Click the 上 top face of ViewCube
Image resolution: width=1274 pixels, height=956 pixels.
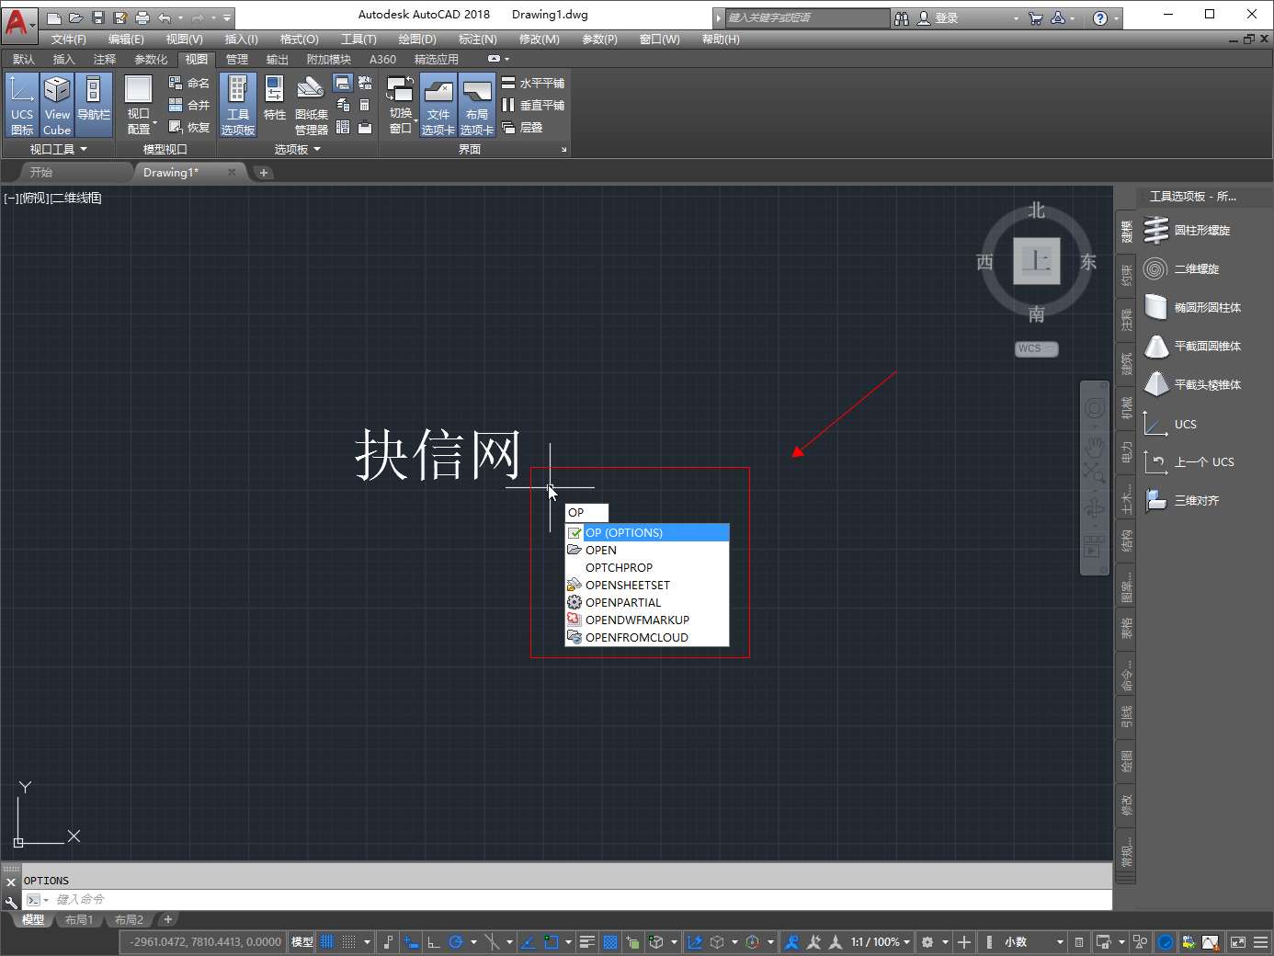(x=1037, y=261)
